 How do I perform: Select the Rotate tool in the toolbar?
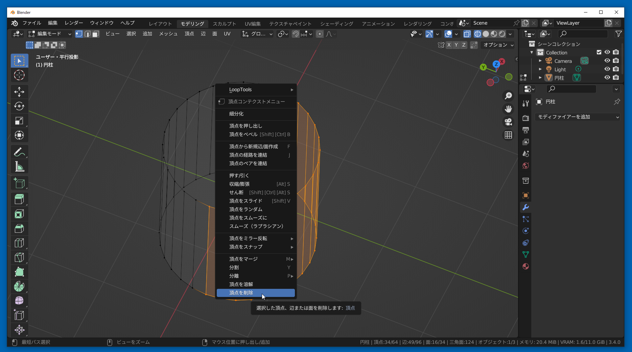(19, 106)
